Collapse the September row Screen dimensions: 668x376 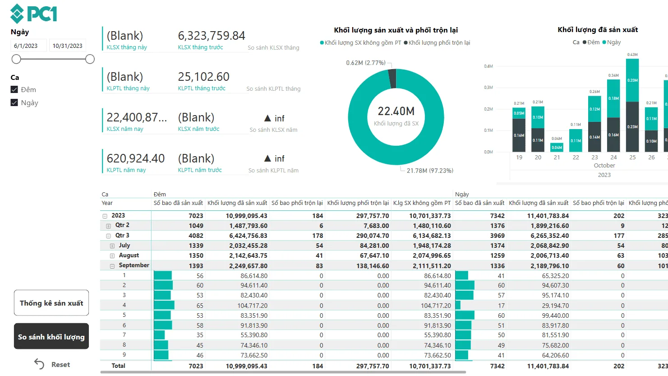tap(112, 266)
